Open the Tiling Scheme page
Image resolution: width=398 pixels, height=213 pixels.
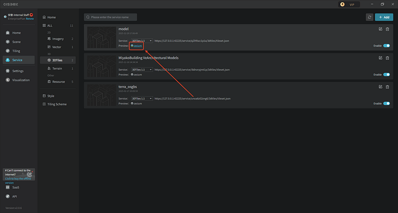pyautogui.click(x=55, y=104)
